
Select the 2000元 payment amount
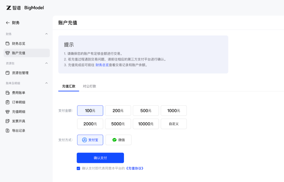click(x=90, y=124)
